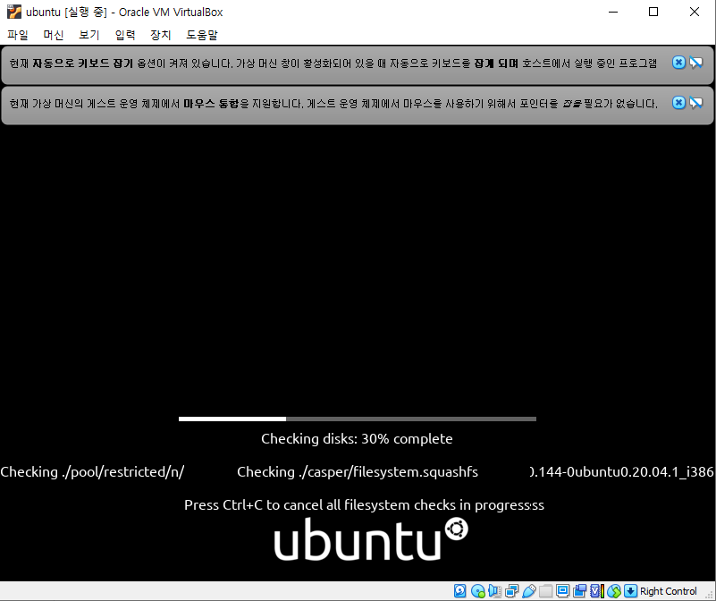
Task: Open the 머신 menu
Action: point(54,35)
